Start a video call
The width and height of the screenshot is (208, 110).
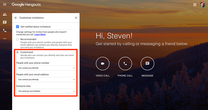point(102,64)
